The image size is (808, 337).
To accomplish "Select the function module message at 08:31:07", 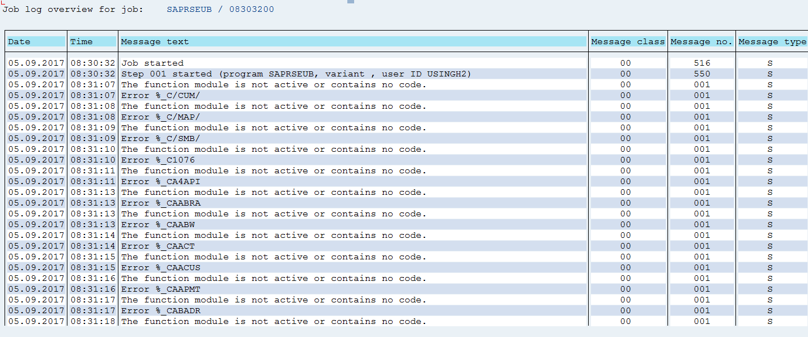I will tap(274, 84).
